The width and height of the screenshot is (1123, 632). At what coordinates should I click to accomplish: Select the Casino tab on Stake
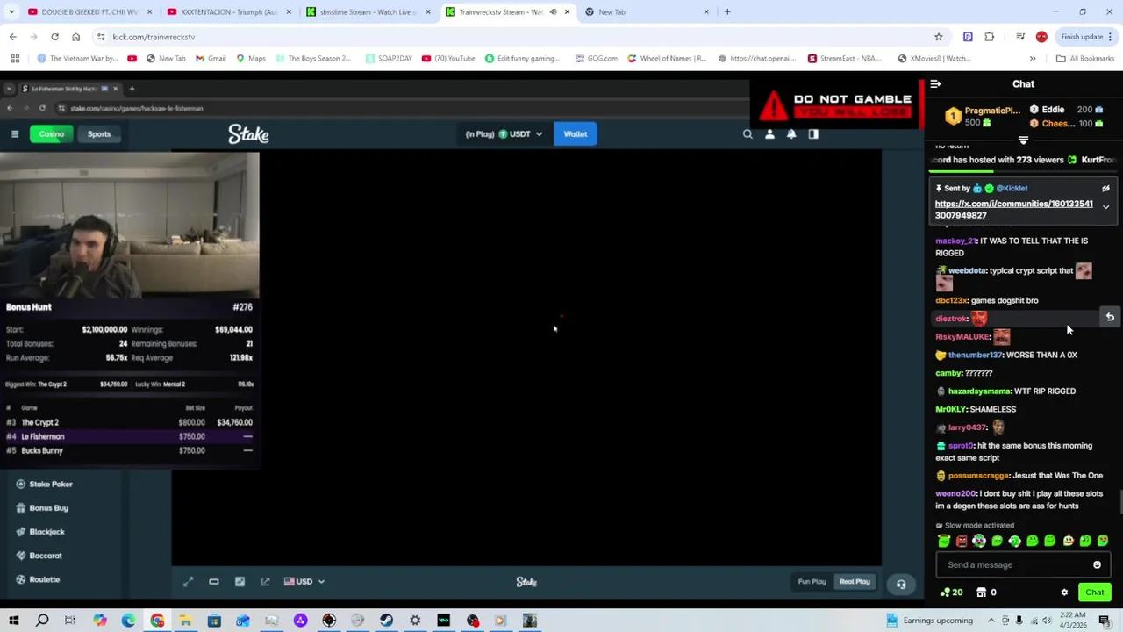[x=51, y=134]
